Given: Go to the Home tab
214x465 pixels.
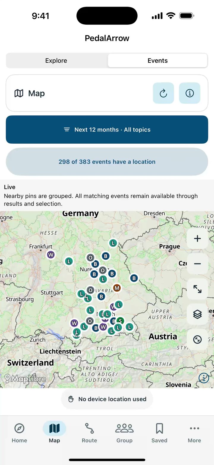Looking at the screenshot, I should click(x=19, y=433).
